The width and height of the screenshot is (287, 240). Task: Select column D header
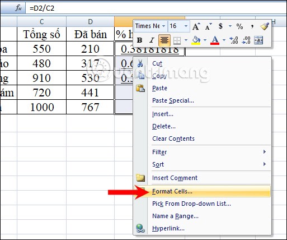point(90,22)
